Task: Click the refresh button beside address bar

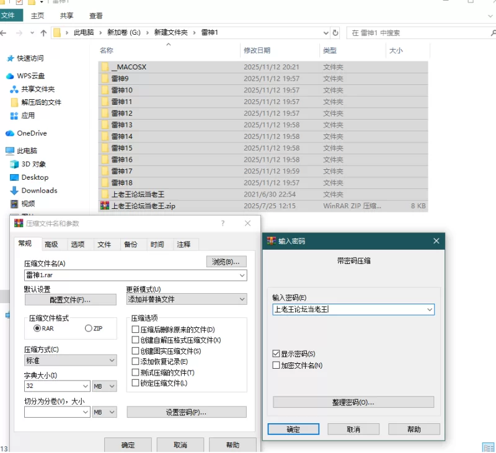Action: click(335, 33)
